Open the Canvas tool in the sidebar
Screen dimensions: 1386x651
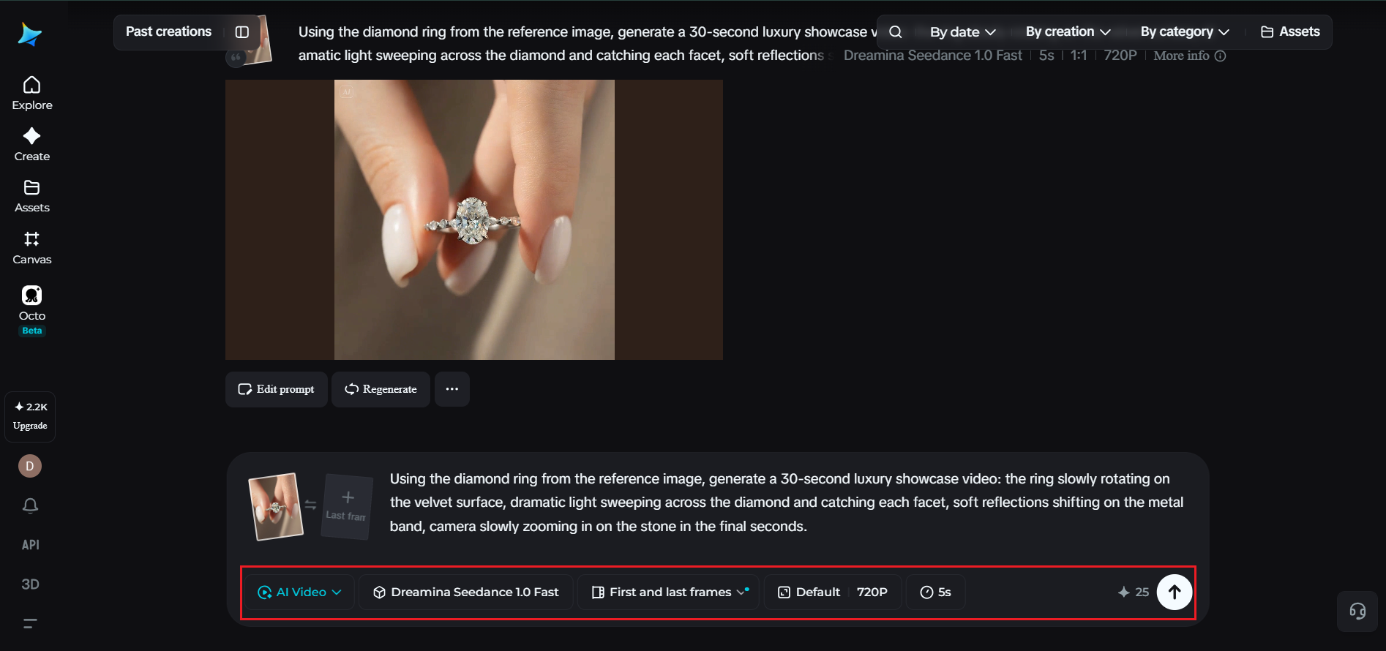[32, 247]
